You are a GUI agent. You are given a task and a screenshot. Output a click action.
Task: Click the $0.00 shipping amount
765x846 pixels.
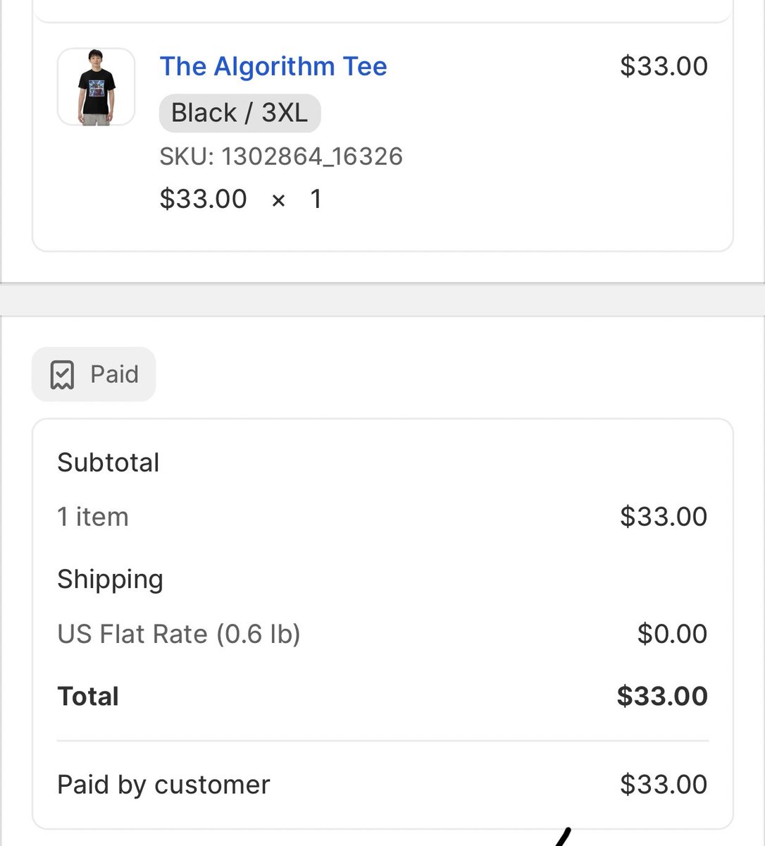point(672,634)
